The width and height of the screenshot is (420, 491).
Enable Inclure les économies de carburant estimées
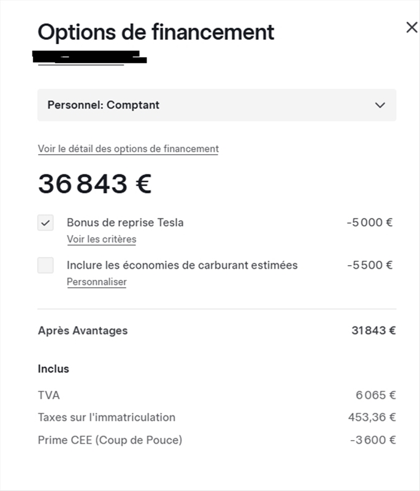tap(45, 265)
